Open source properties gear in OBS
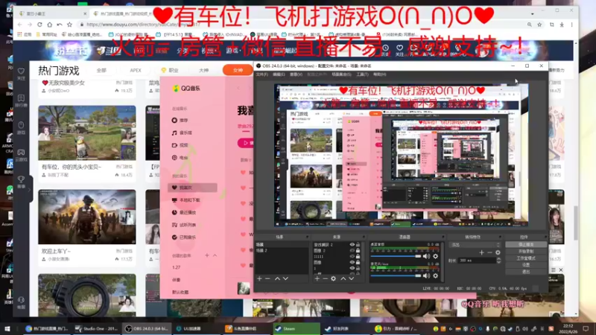 pyautogui.click(x=333, y=278)
